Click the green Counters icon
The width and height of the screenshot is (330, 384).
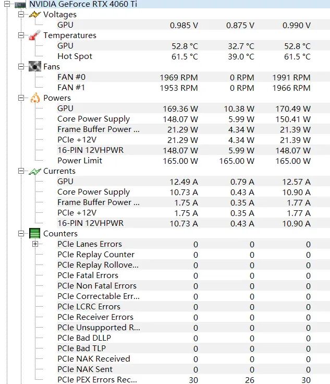[x=34, y=233]
